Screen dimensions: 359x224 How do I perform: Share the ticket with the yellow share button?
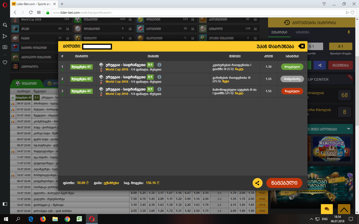257,183
